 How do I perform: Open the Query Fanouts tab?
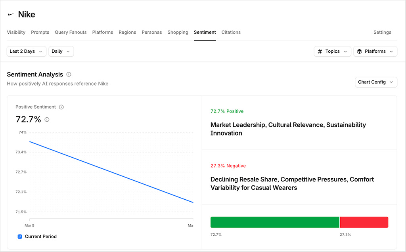coord(71,32)
